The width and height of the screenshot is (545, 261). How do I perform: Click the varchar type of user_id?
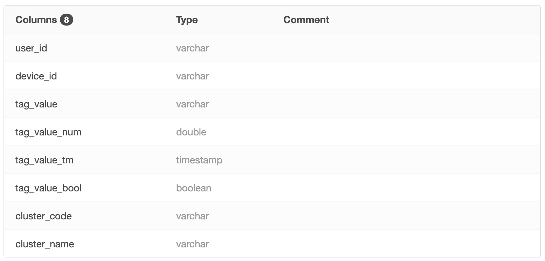pyautogui.click(x=192, y=48)
